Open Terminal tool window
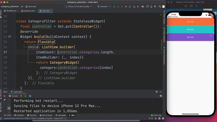The width and height of the screenshot is (217, 122). 32,115
